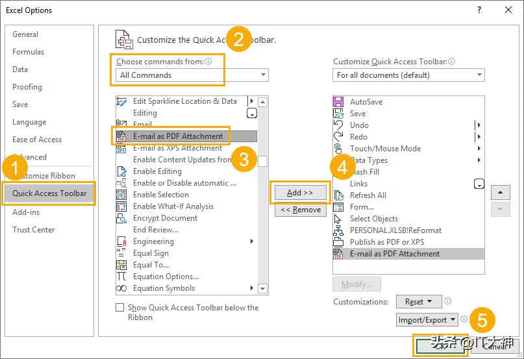The height and width of the screenshot is (359, 524).
Task: Open the Choose commands from dropdown
Action: (x=193, y=75)
